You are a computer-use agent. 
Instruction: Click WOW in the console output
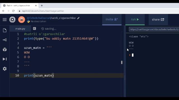[x=131, y=42]
